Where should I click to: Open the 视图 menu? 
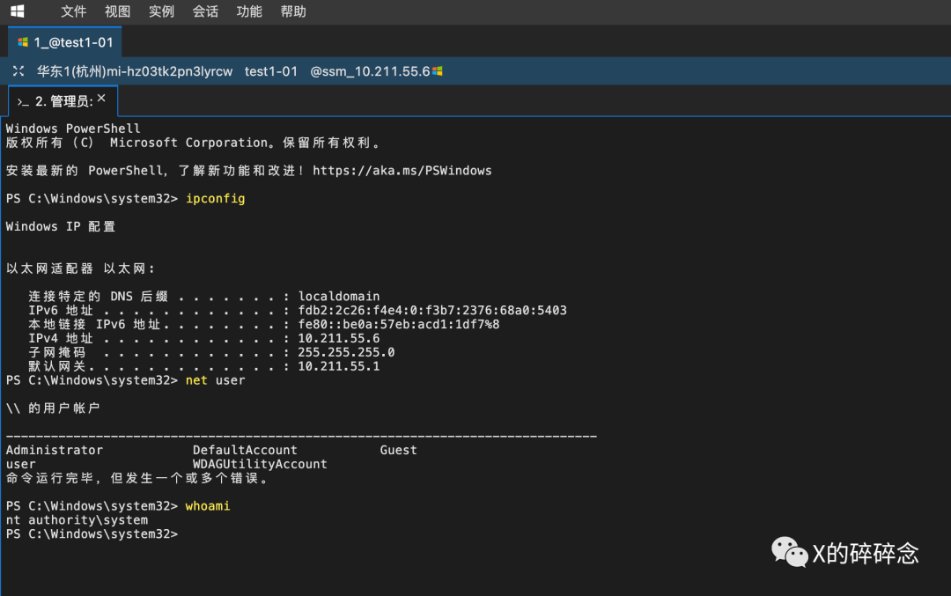point(117,11)
